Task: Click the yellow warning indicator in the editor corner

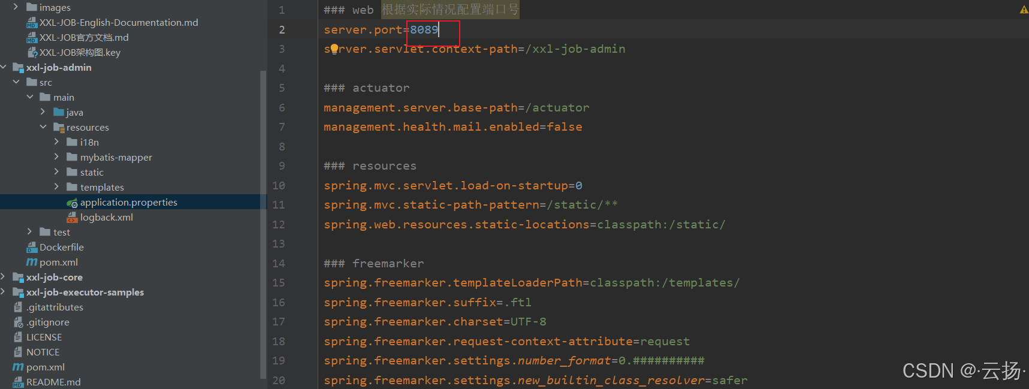Action: click(x=1024, y=10)
